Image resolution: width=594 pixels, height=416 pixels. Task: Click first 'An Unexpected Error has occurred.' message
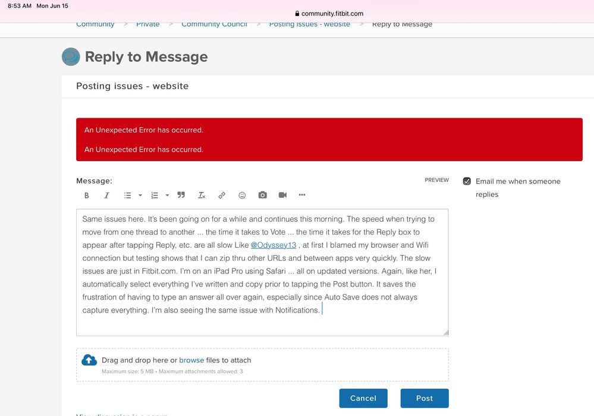point(143,130)
